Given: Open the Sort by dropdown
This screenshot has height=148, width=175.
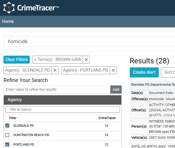Looking at the screenshot, I should pyautogui.click(x=168, y=72).
